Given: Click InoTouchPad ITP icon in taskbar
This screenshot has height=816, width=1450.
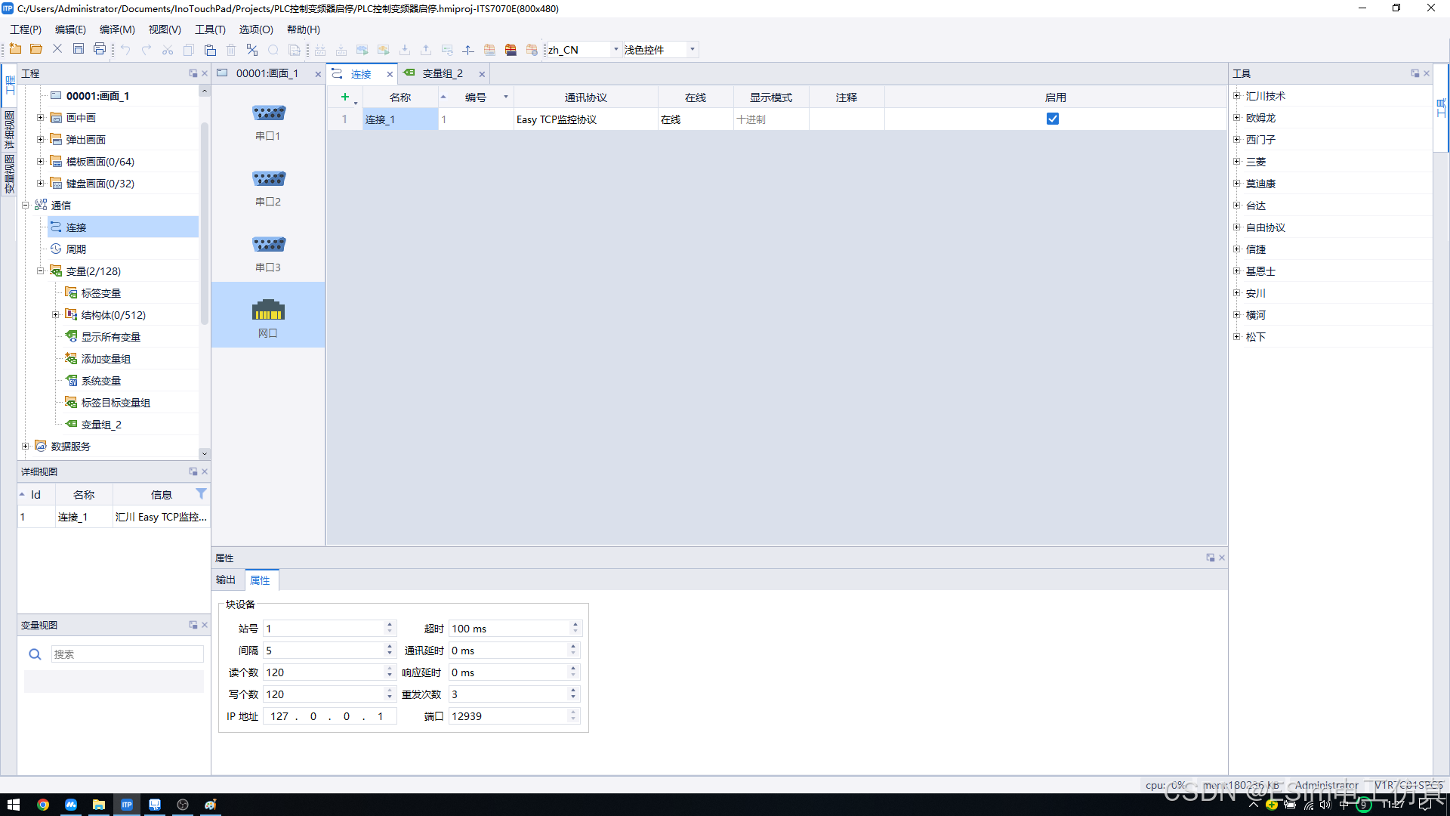Looking at the screenshot, I should tap(127, 805).
